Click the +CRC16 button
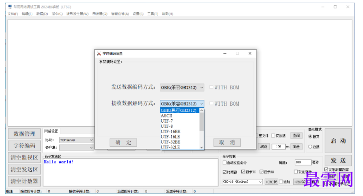363x196 pixels. (x=271, y=182)
